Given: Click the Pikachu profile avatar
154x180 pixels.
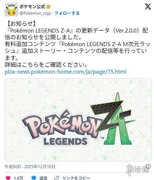Looking at the screenshot, I should 11,10.
